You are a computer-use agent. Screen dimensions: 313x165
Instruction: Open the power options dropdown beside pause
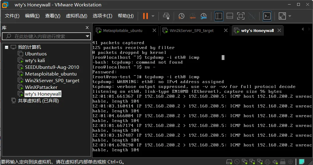(x=153, y=16)
